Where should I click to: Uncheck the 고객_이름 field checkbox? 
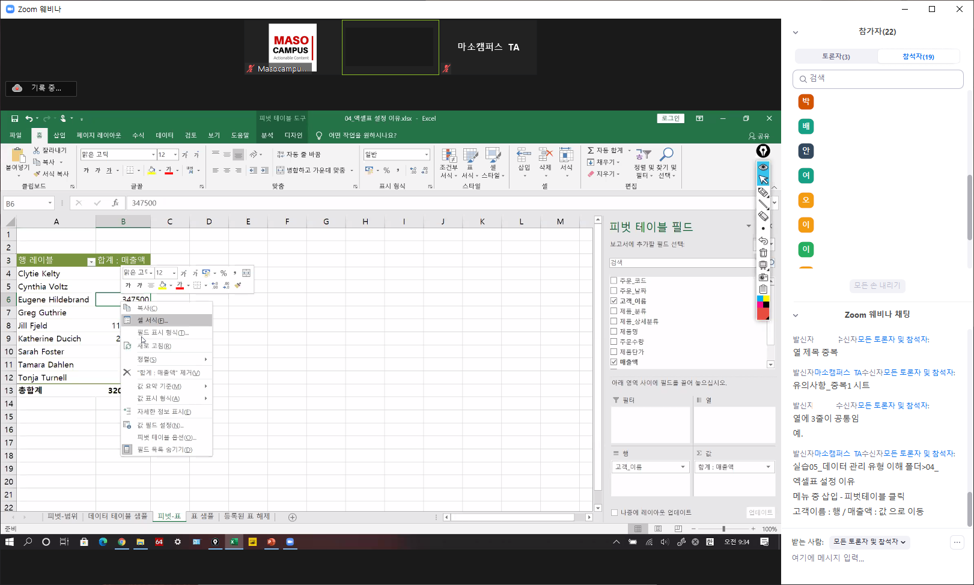(613, 301)
